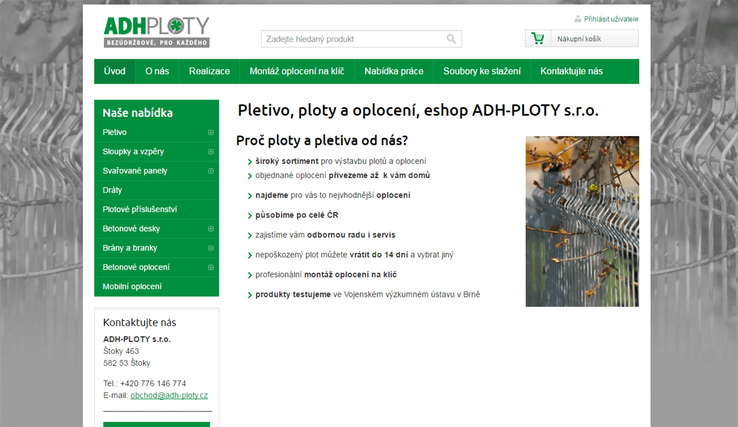Click the text odbornou radu i servis

pyautogui.click(x=351, y=235)
